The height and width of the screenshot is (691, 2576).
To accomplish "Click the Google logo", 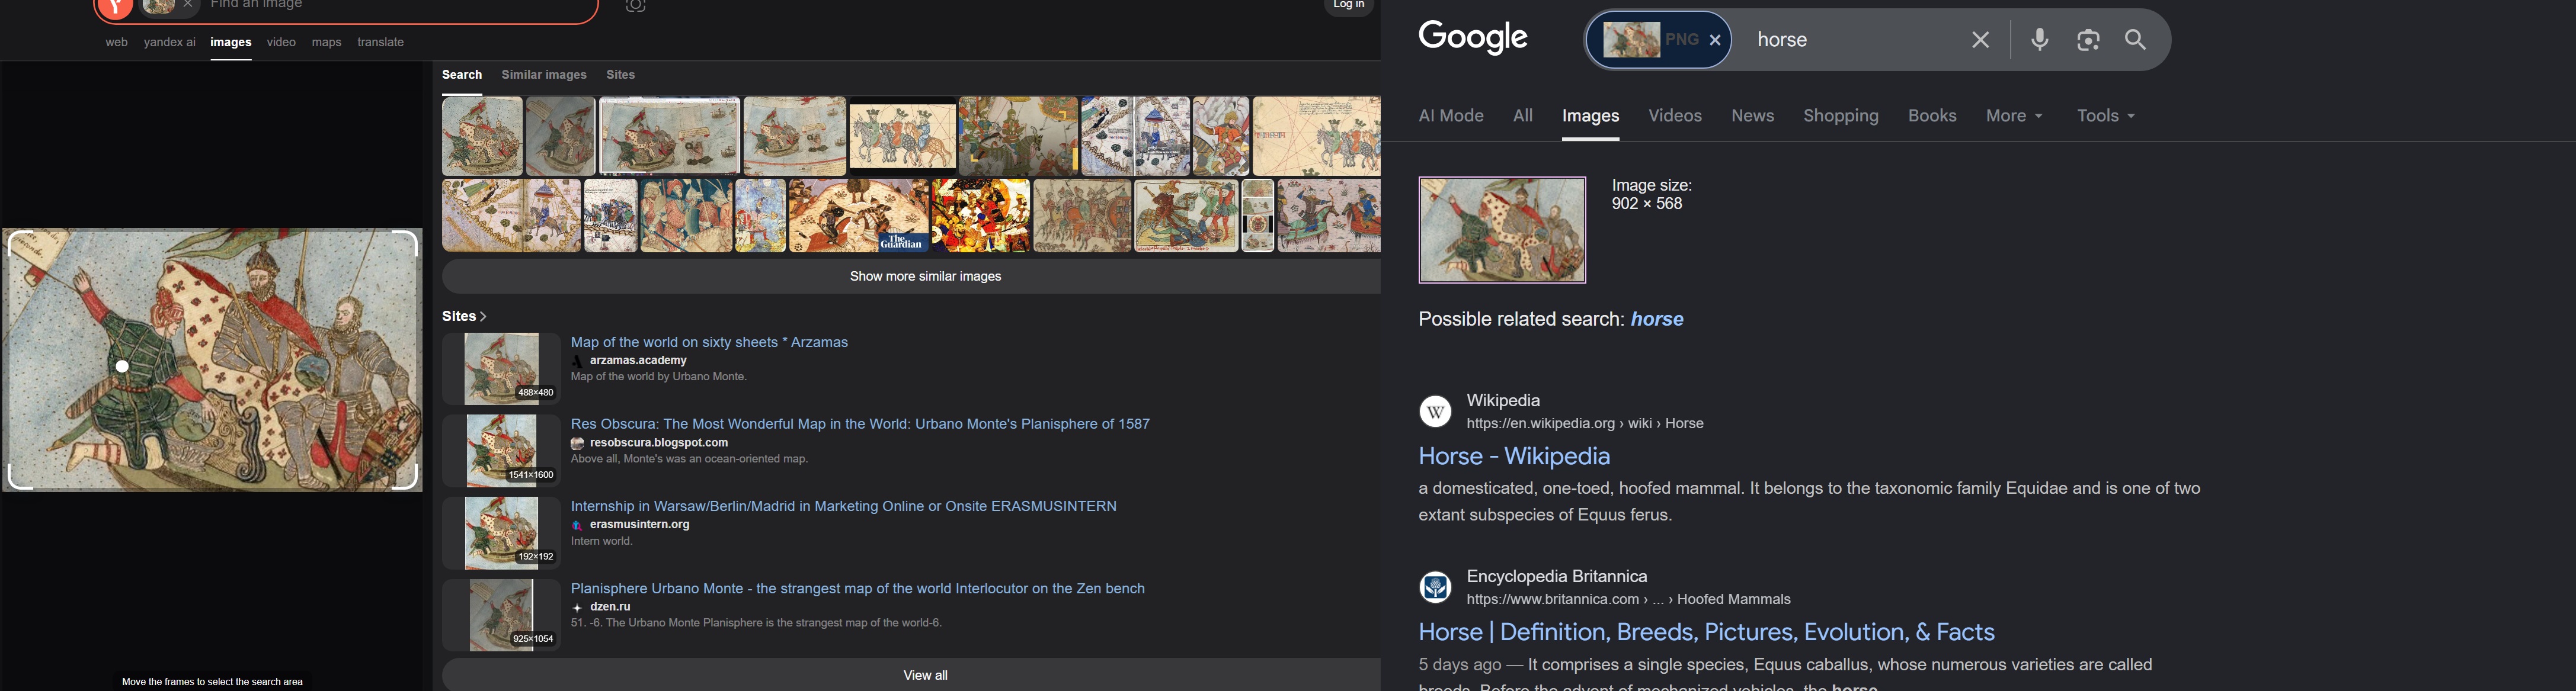I will pos(1472,38).
